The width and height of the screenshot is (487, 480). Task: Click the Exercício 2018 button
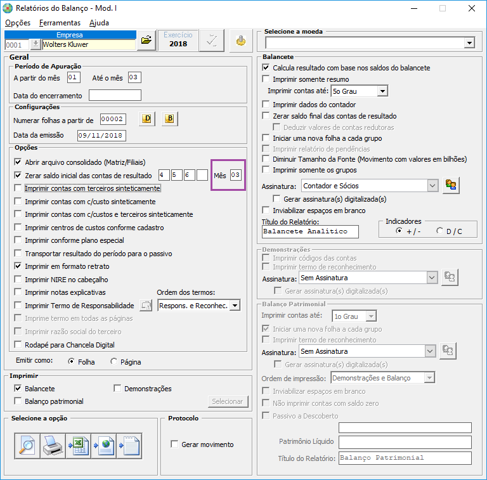178,40
